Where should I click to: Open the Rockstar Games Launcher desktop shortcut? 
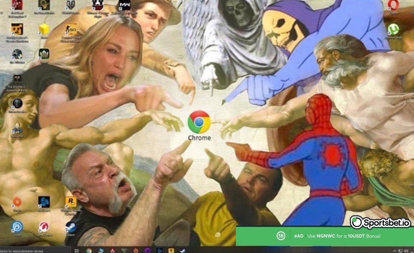[71, 202]
